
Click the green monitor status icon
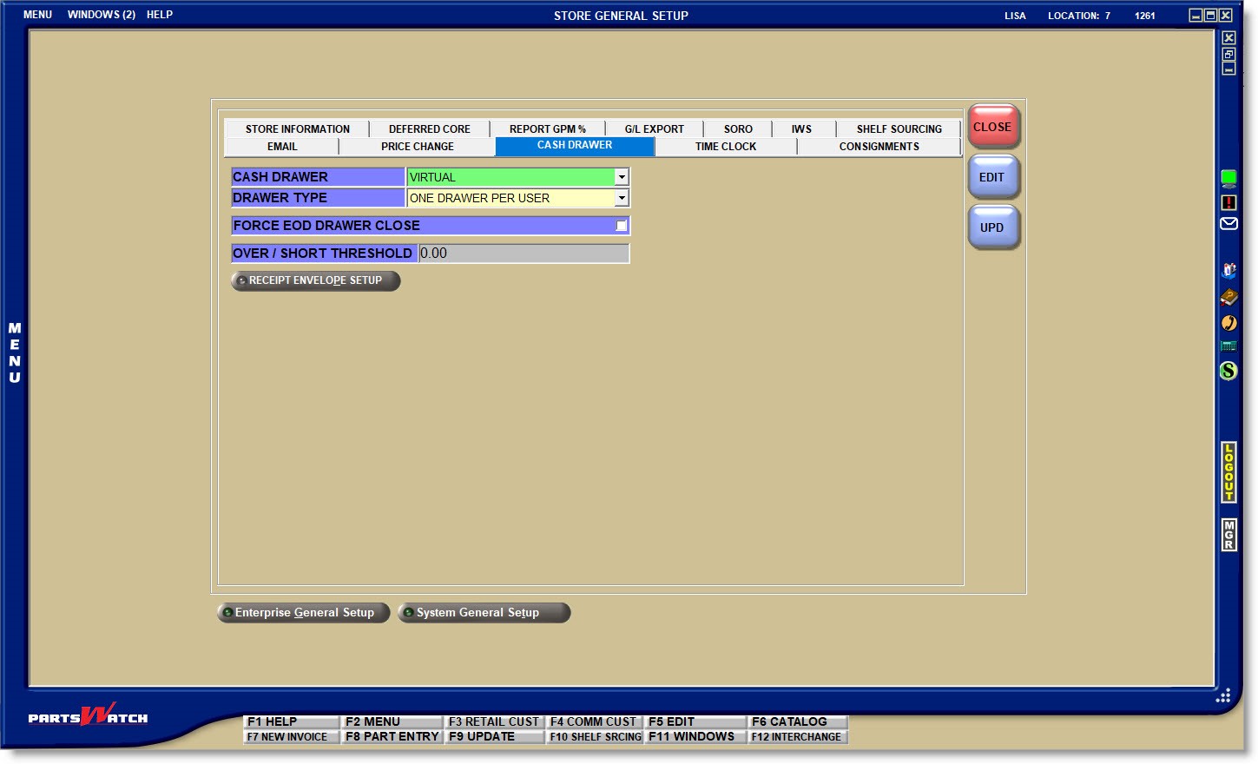[x=1228, y=179]
